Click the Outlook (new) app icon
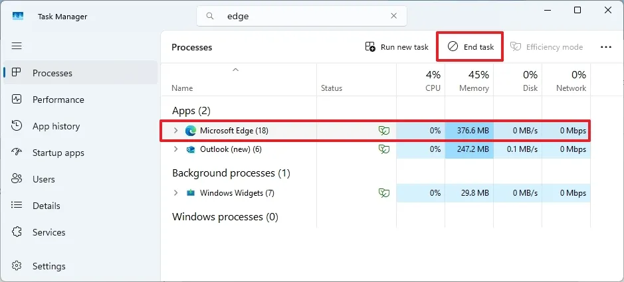The width and height of the screenshot is (624, 282). point(191,149)
